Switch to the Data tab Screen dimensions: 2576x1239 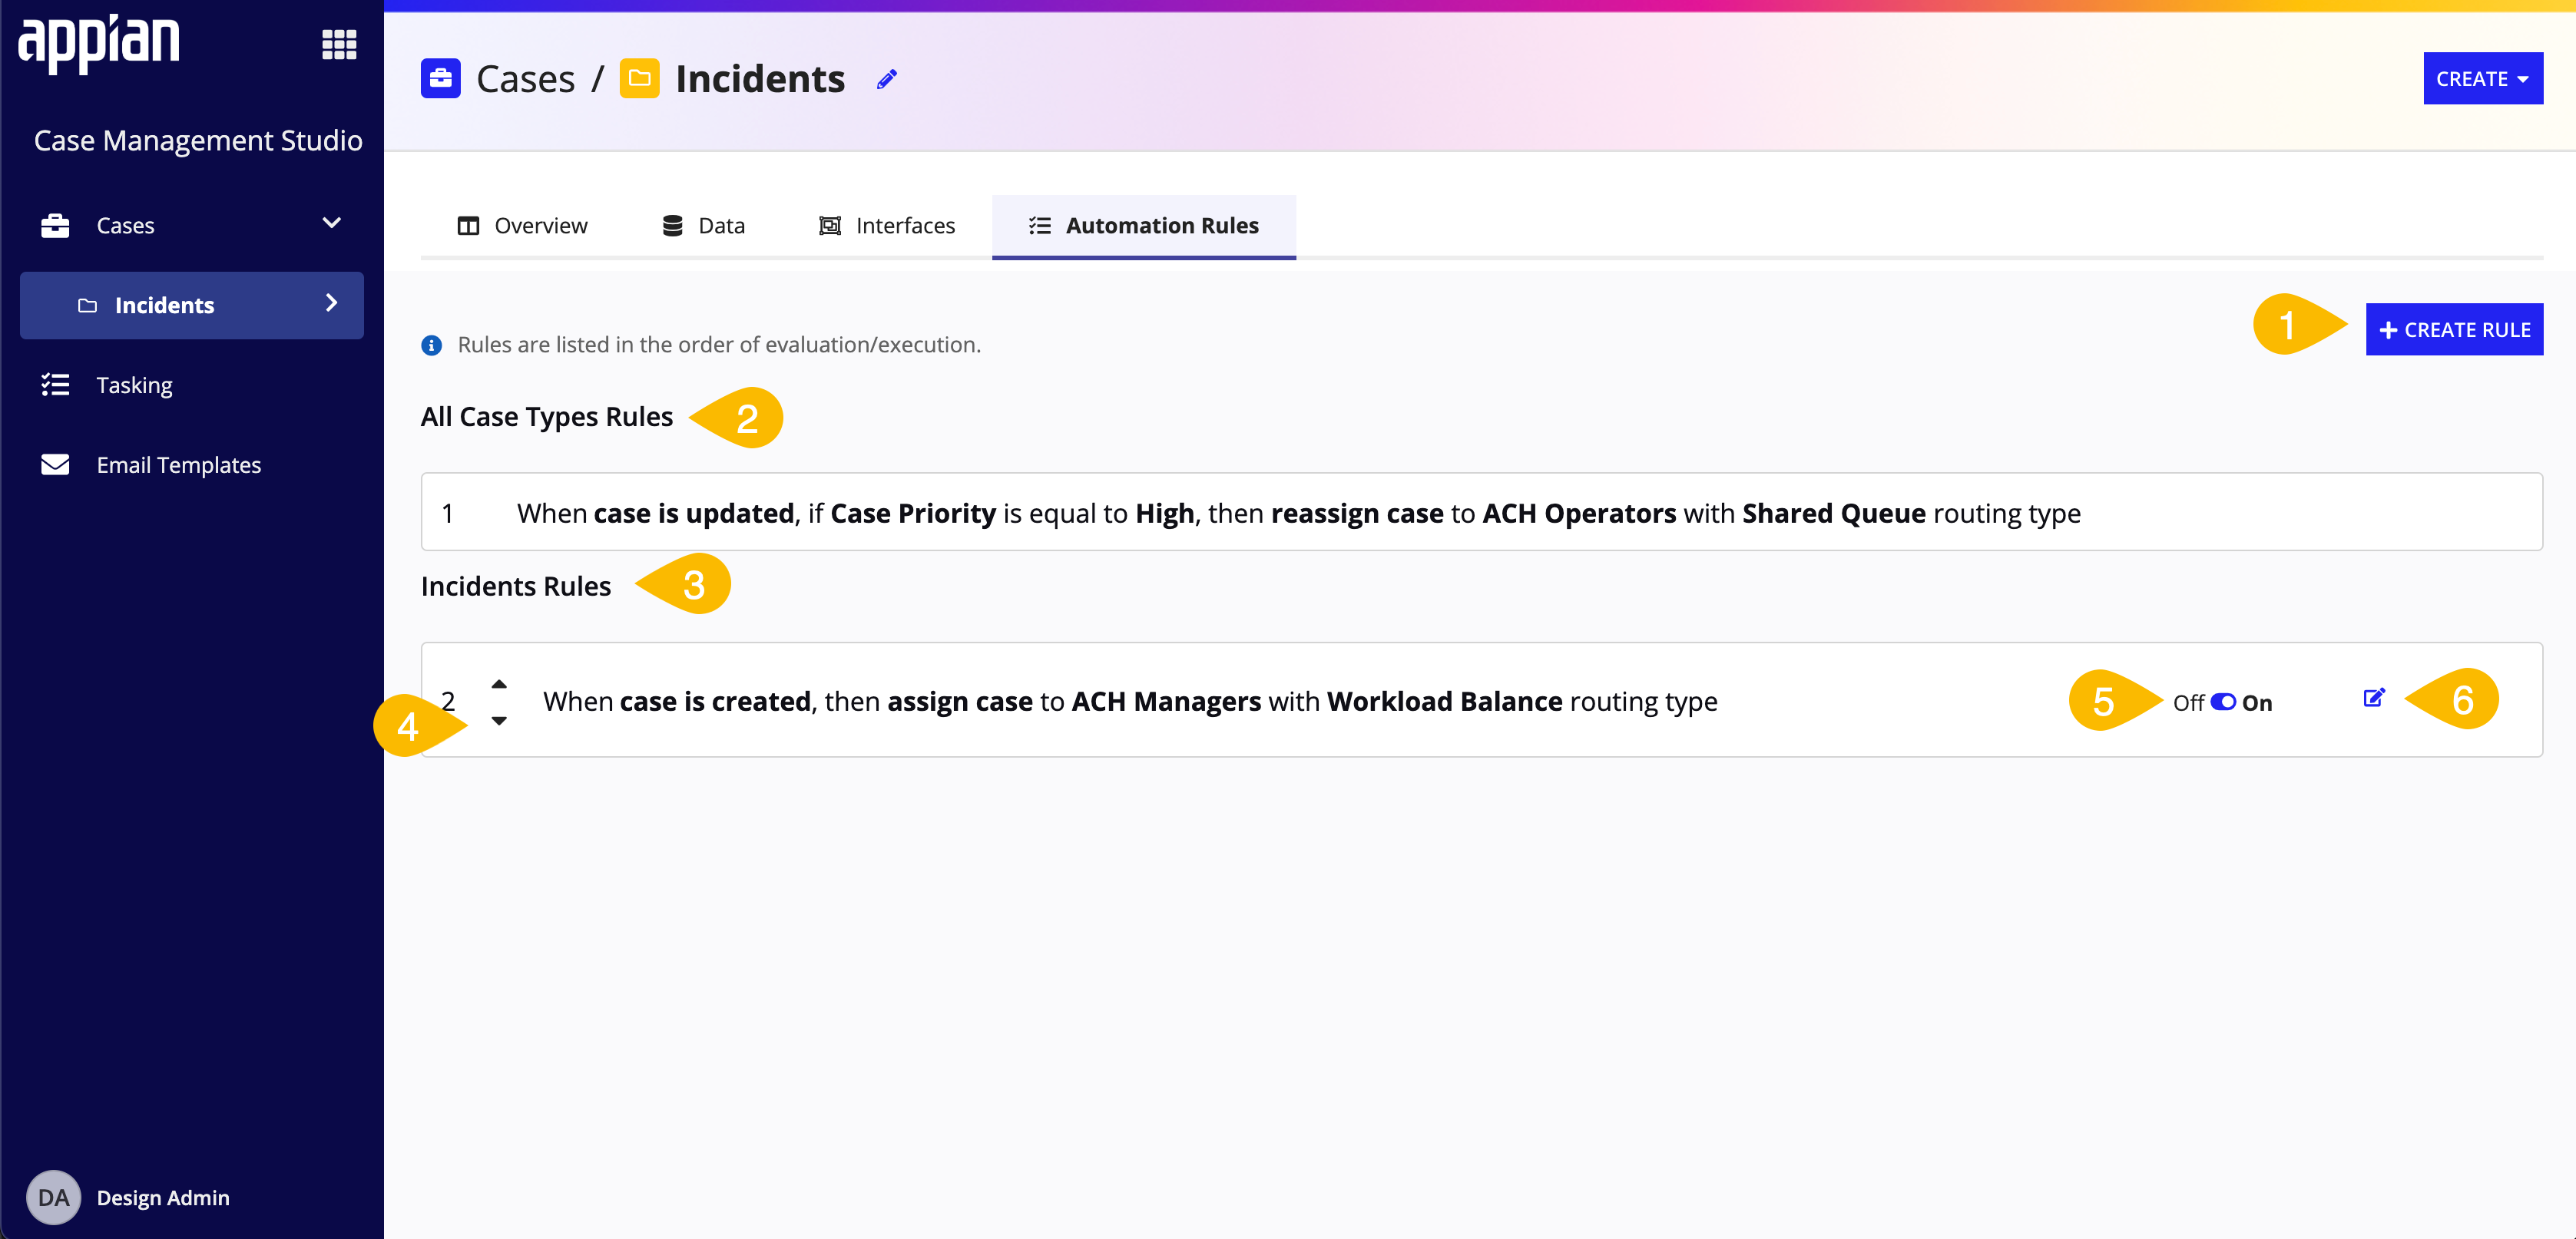[703, 226]
